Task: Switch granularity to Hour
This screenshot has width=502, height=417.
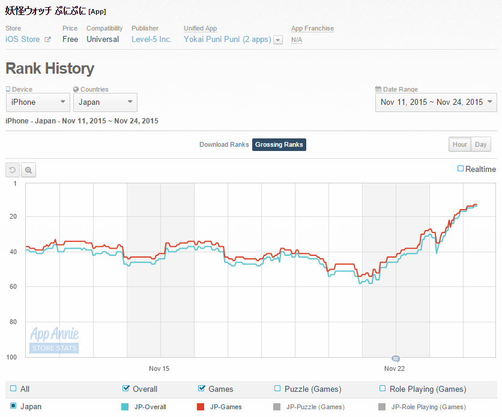Action: point(460,144)
